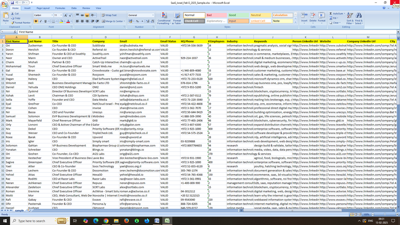
Task: Go to Review tab
Action: [86, 8]
